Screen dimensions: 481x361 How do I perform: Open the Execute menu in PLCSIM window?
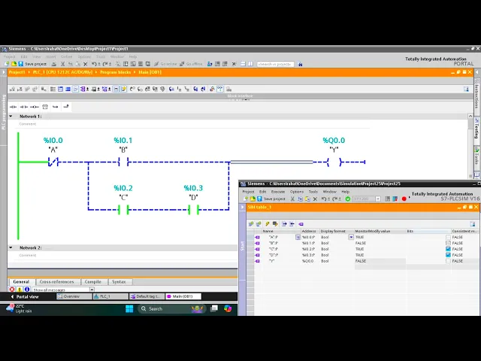278,192
